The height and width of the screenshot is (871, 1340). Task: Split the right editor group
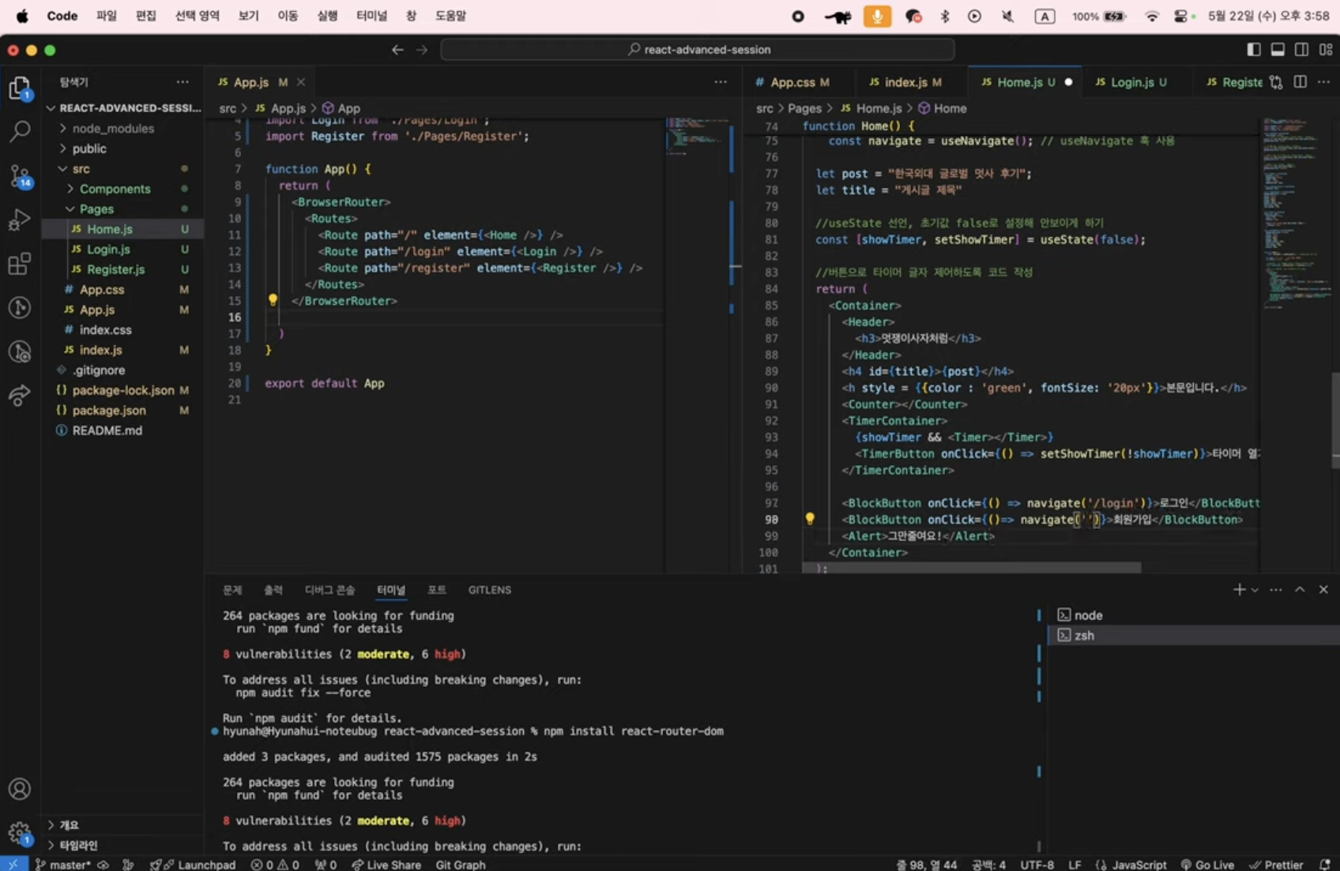(1300, 82)
